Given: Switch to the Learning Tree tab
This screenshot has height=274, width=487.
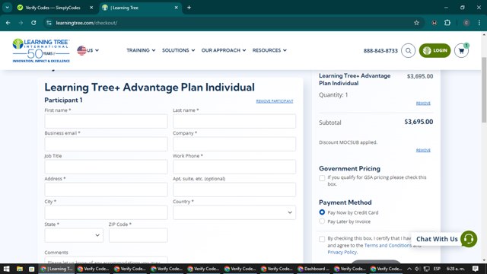Looking at the screenshot, I should 140,8.
